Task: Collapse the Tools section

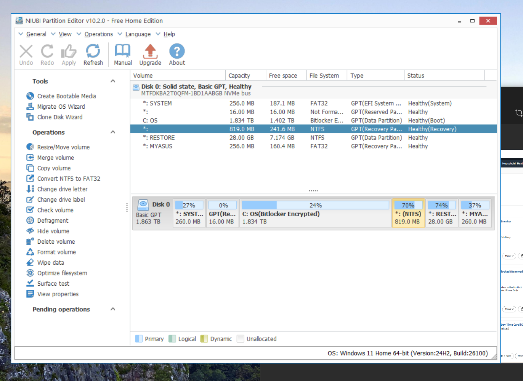Action: click(x=113, y=81)
